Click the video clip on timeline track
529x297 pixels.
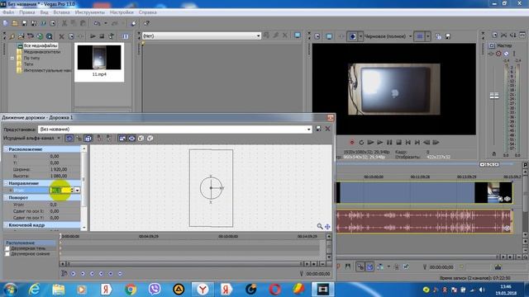pyautogui.click(x=425, y=192)
